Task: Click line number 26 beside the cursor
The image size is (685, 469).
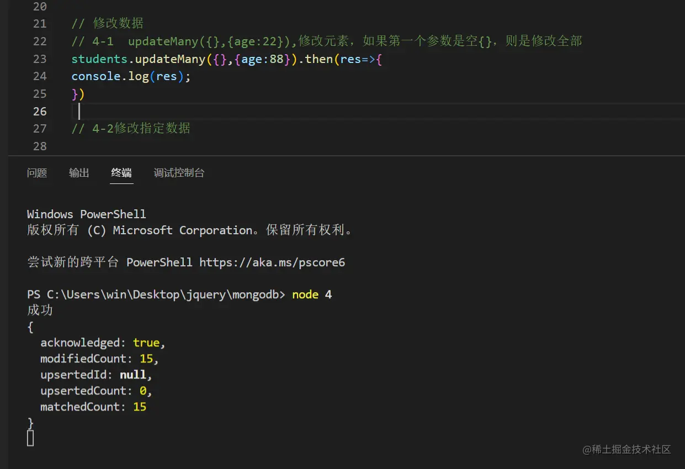Action: 39,111
